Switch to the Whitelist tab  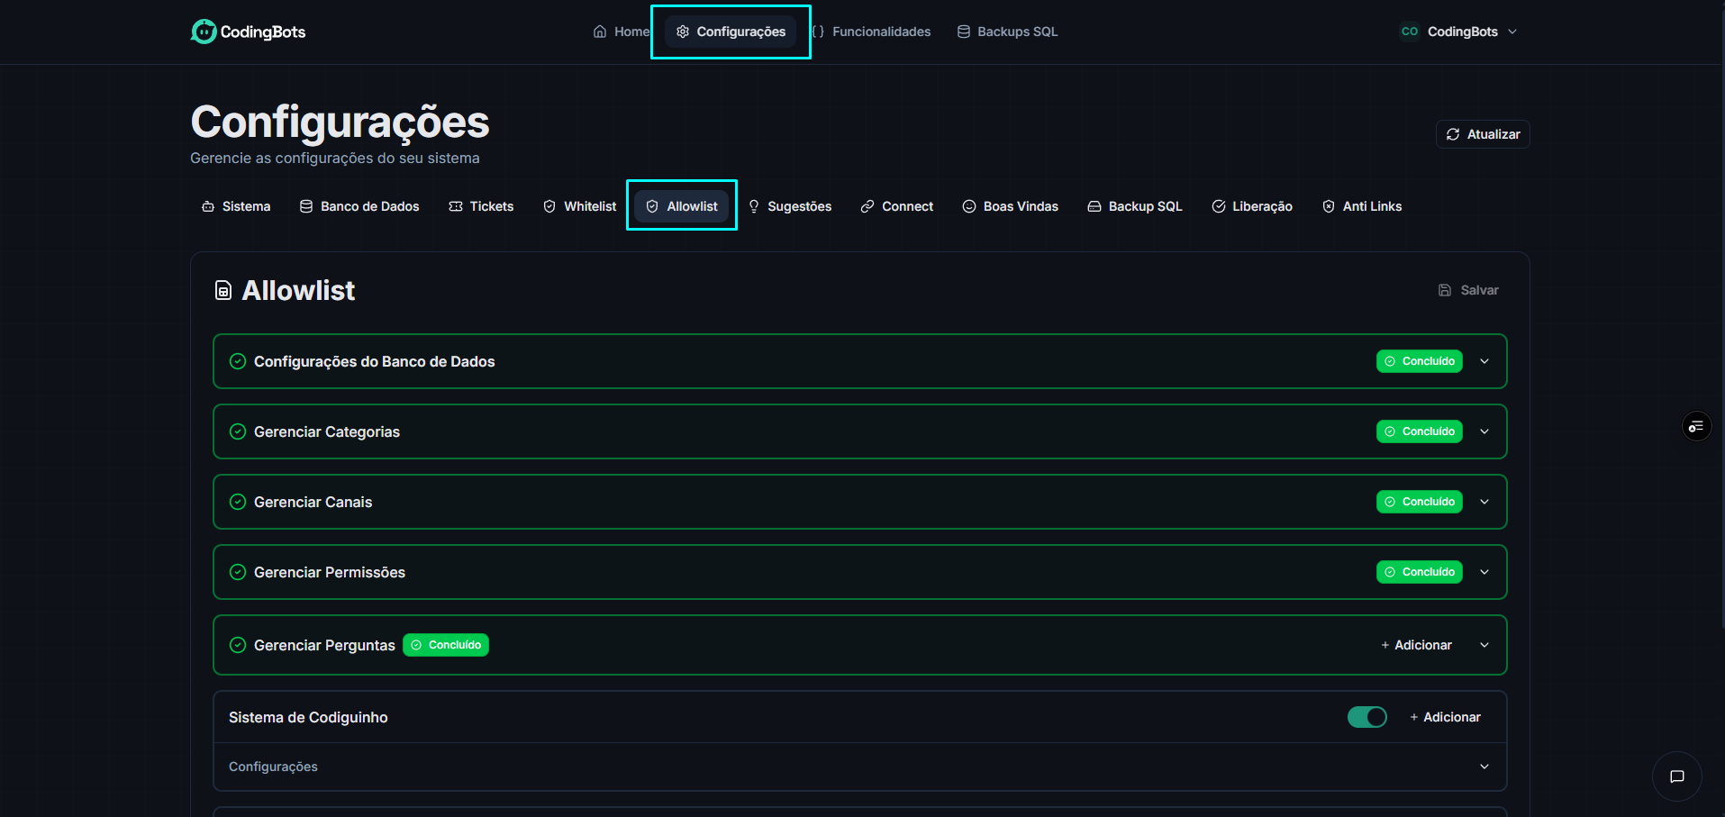(580, 206)
